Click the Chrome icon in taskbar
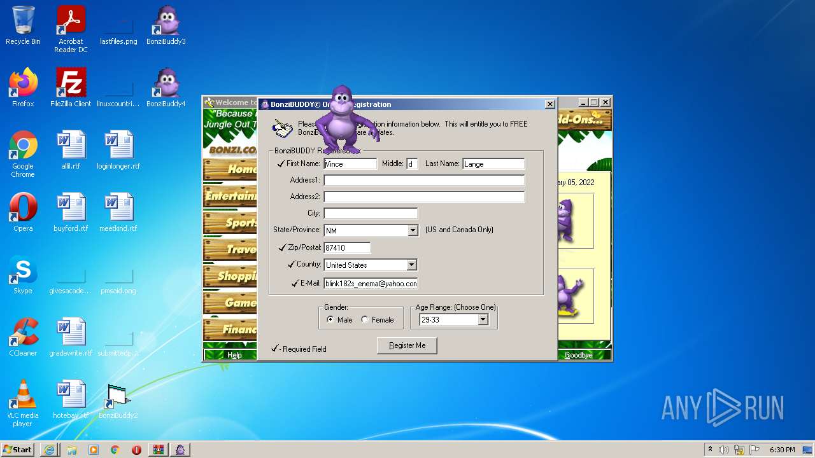The height and width of the screenshot is (458, 815). (x=115, y=450)
